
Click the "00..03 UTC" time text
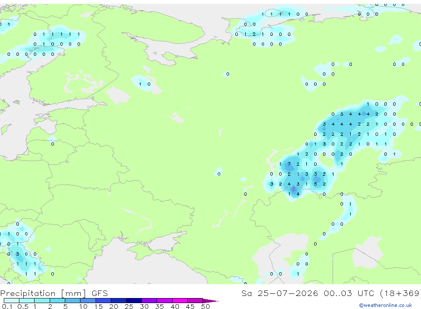pos(349,293)
